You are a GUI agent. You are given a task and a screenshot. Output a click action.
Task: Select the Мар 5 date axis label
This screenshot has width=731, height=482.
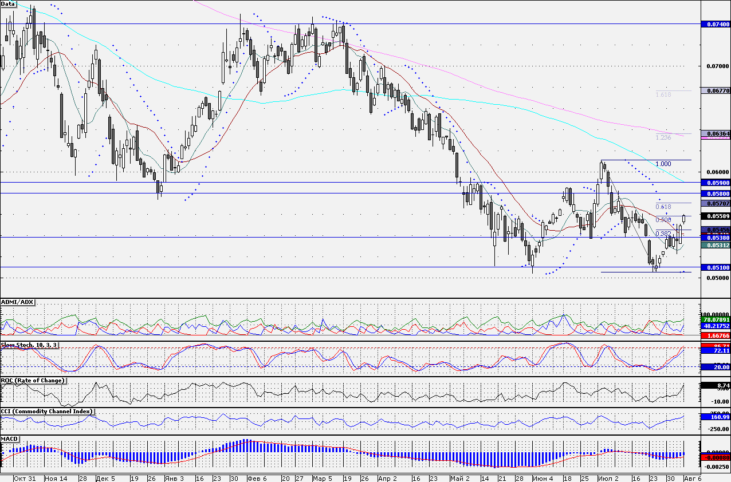[x=321, y=477]
